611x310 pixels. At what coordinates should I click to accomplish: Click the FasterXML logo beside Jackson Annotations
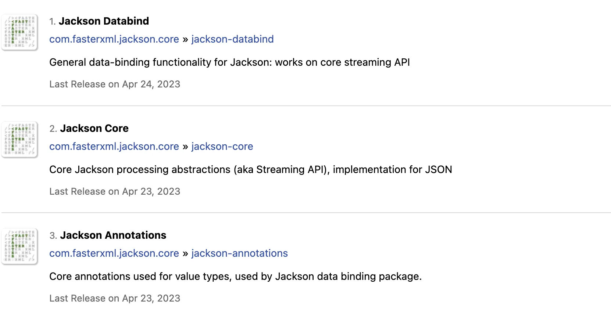click(x=20, y=246)
